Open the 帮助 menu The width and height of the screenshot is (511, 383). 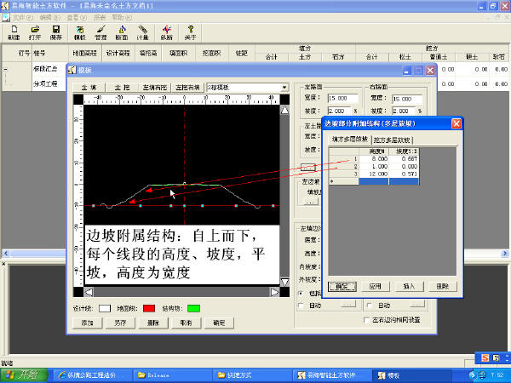click(122, 17)
